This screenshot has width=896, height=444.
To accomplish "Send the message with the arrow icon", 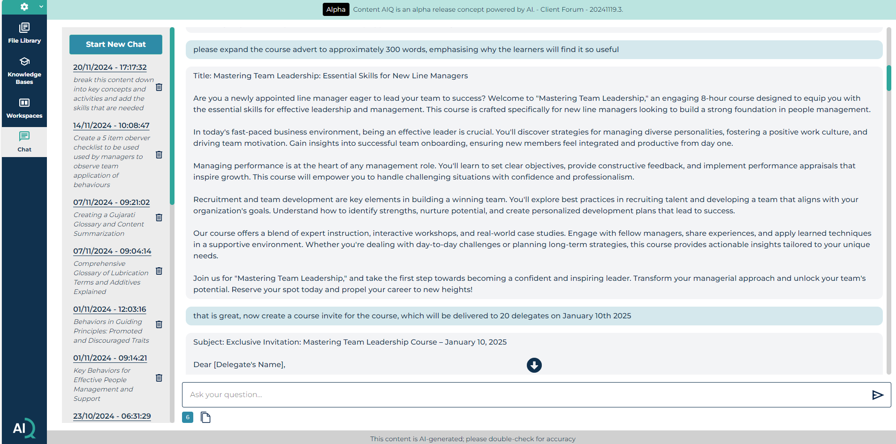I will (878, 395).
